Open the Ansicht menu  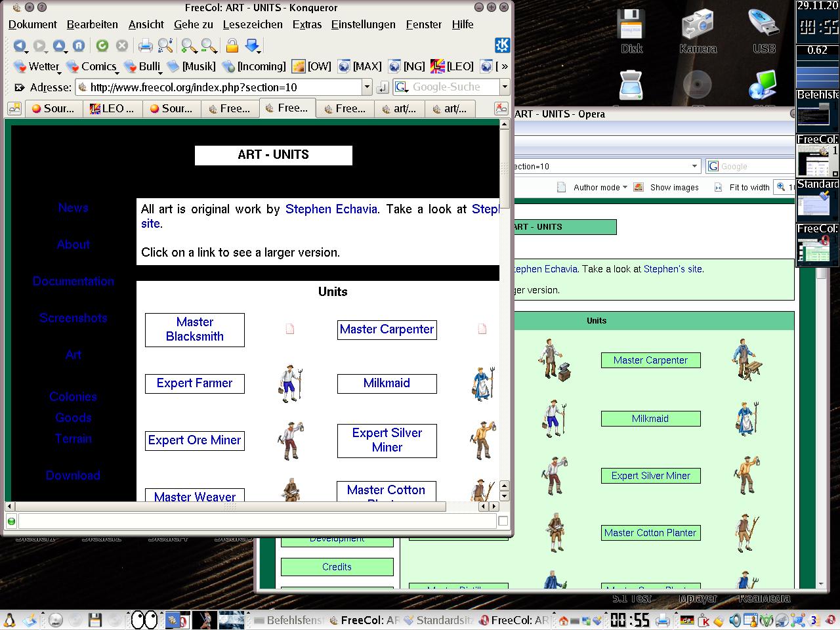click(x=146, y=24)
